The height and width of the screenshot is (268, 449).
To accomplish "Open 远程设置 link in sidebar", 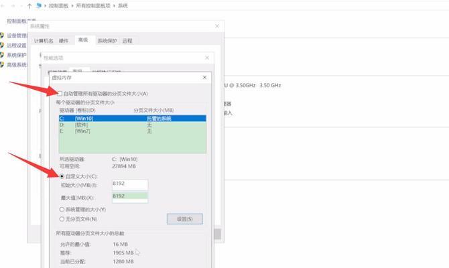I will [17, 46].
